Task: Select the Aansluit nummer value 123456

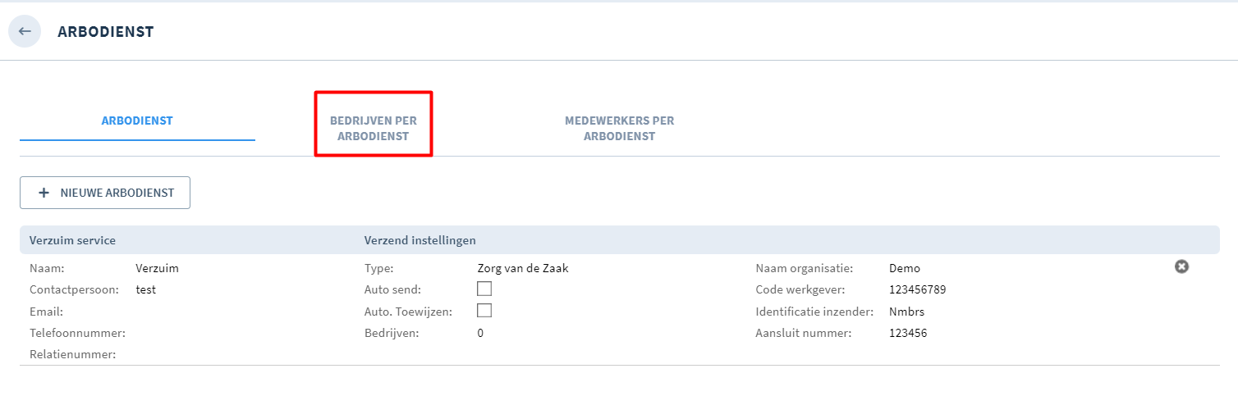Action: 908,333
